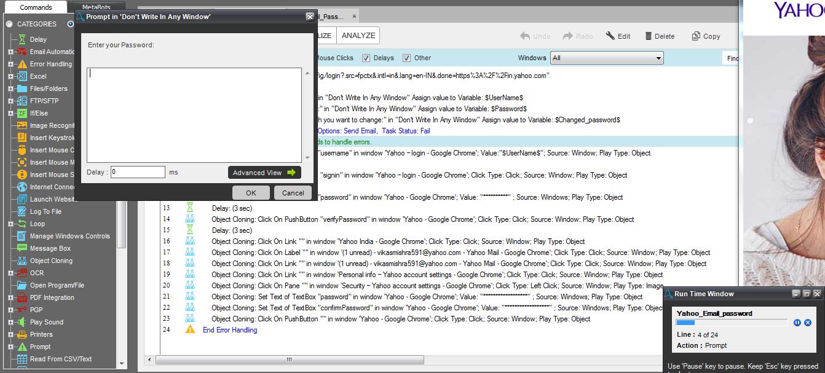
Task: Toggle the Other filter checkbox
Action: click(x=407, y=58)
